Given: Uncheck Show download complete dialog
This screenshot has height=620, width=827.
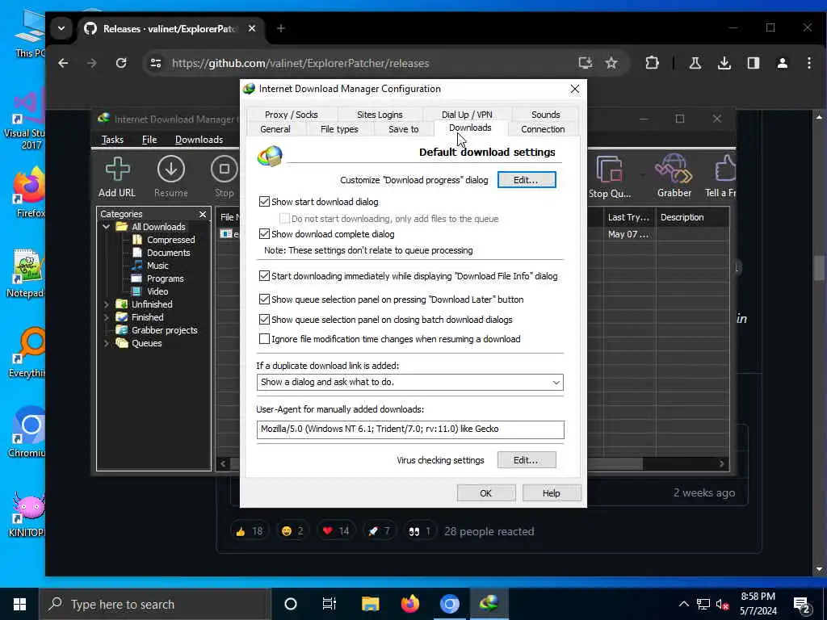Looking at the screenshot, I should 264,233.
